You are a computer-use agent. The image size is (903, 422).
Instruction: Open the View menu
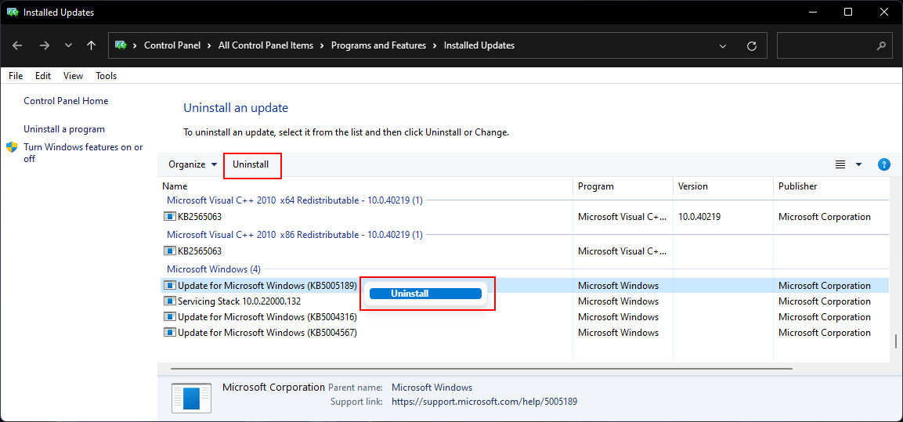[73, 75]
